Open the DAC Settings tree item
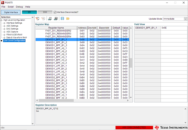 [x=12, y=29]
